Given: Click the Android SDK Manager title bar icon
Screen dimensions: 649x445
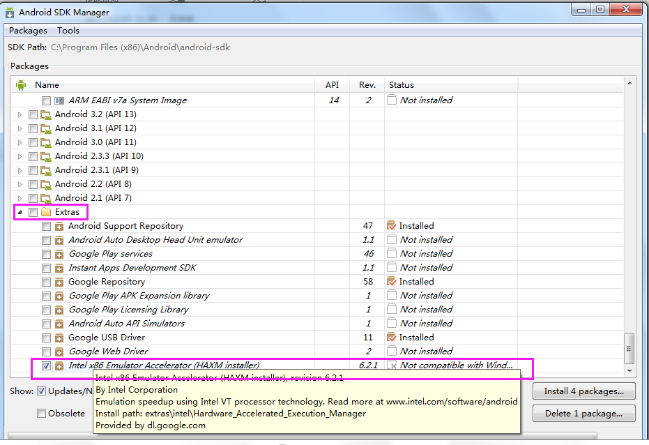Looking at the screenshot, I should click(x=10, y=13).
